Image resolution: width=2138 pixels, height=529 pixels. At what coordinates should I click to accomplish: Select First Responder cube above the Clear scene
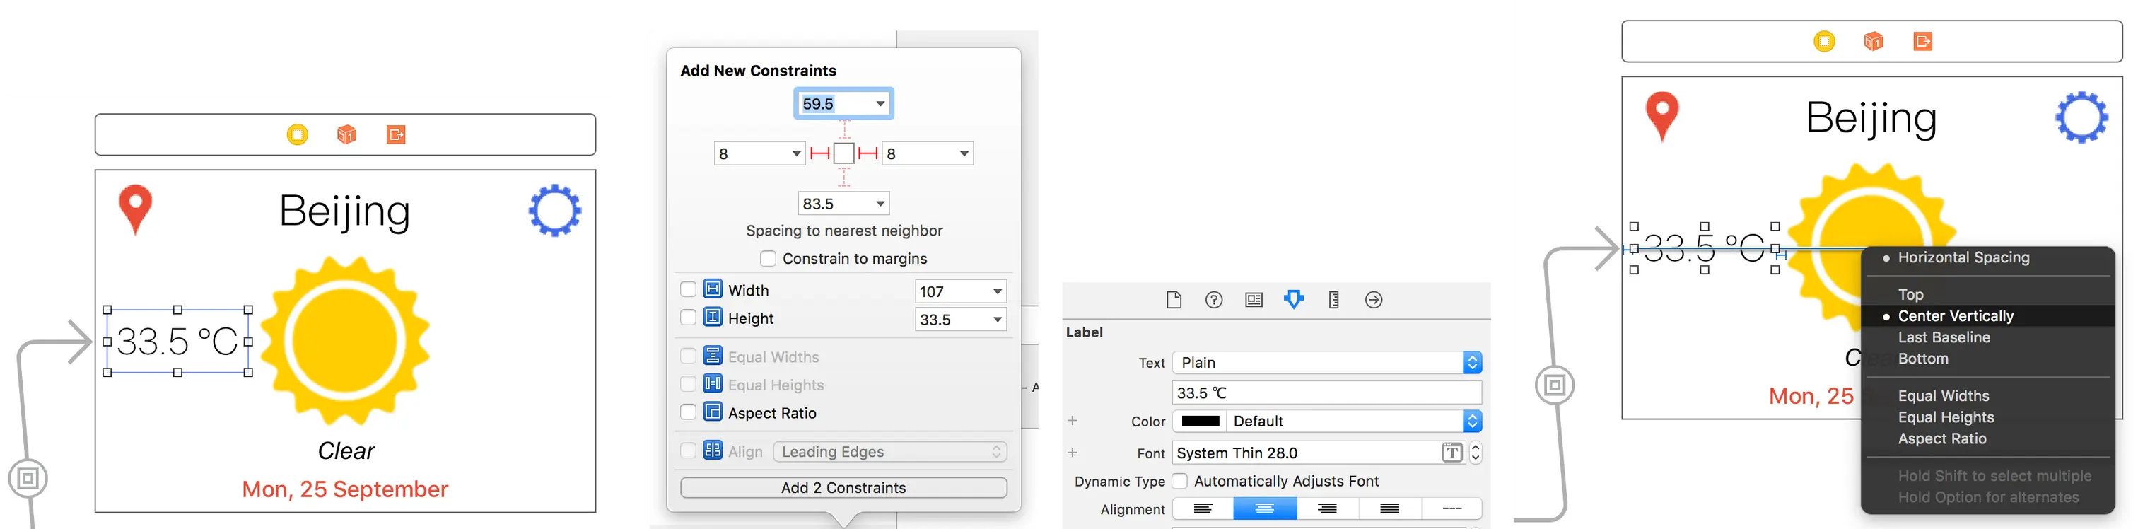tap(346, 134)
